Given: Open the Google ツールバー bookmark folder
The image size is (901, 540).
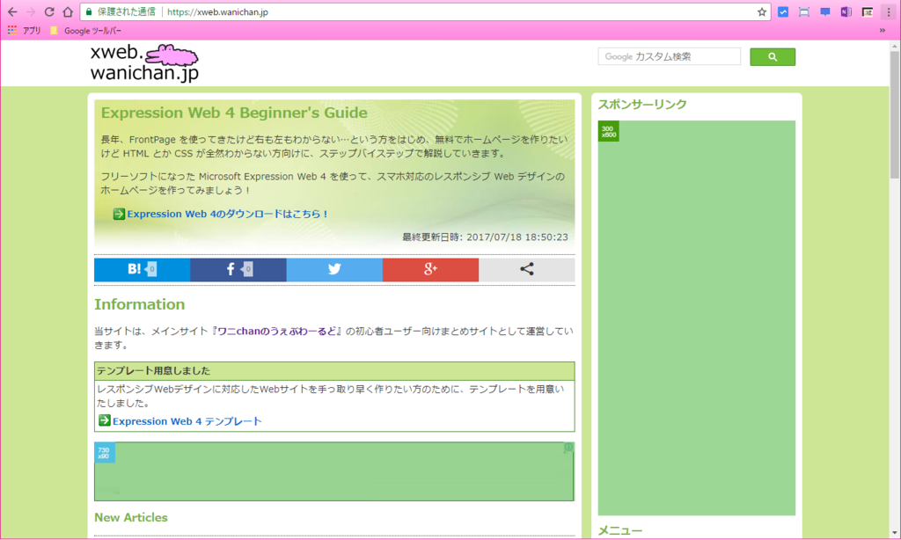Looking at the screenshot, I should 85,31.
